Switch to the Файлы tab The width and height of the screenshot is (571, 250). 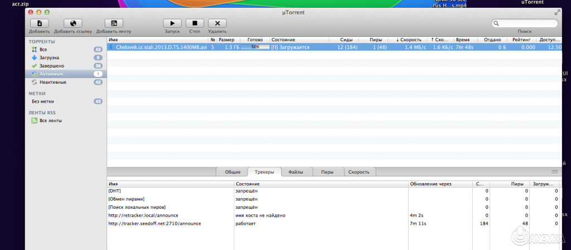(x=296, y=172)
